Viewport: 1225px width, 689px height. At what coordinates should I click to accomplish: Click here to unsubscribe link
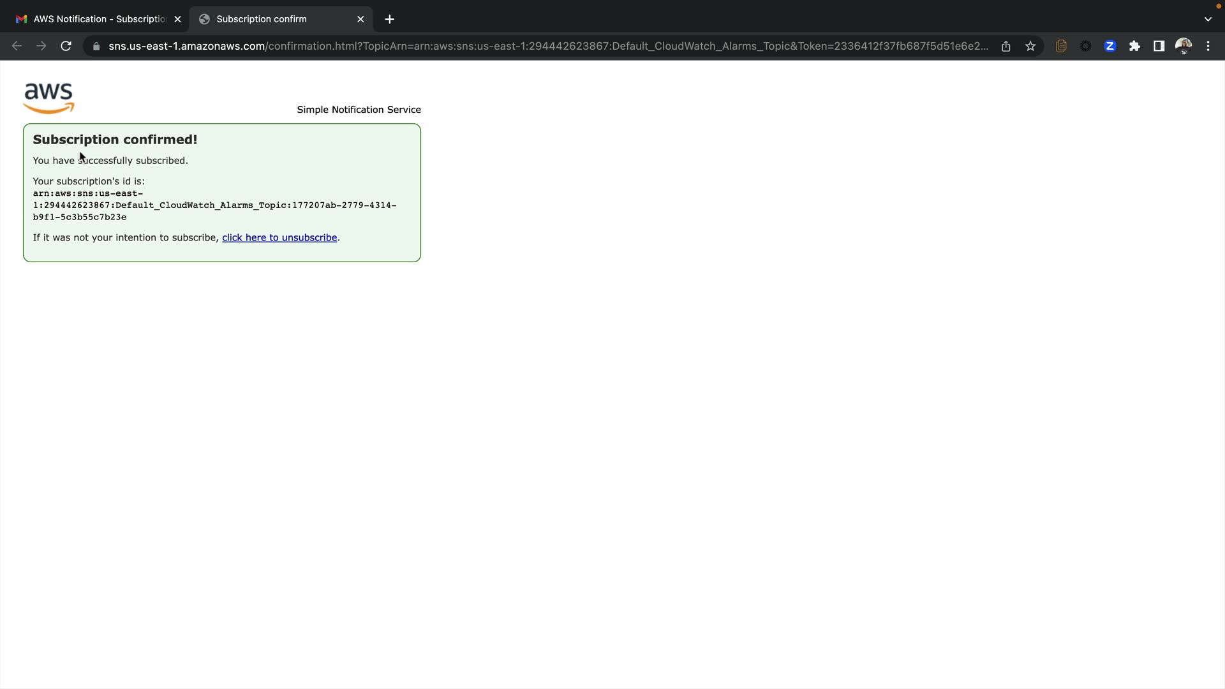[x=279, y=237]
